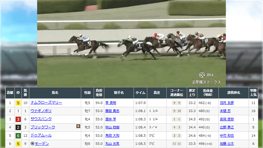Screen dimensions: 263x148
Task: Click the コーナー通過順位 column header
Action: [177, 93]
